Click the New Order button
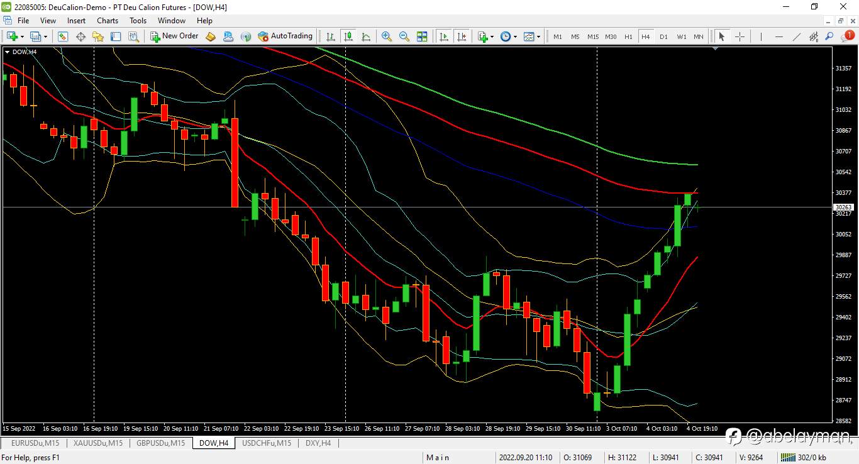Screen dimensions: 859x464 point(174,36)
